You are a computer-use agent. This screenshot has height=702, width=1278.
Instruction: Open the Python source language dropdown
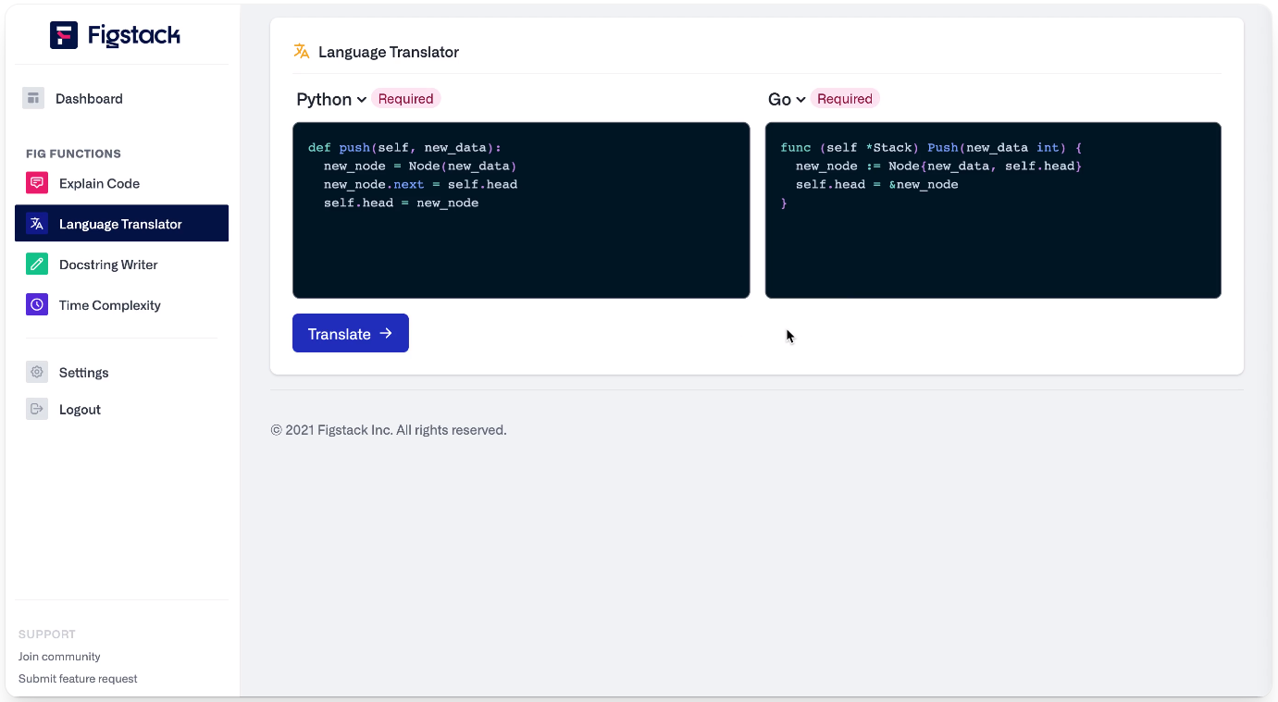pyautogui.click(x=331, y=99)
